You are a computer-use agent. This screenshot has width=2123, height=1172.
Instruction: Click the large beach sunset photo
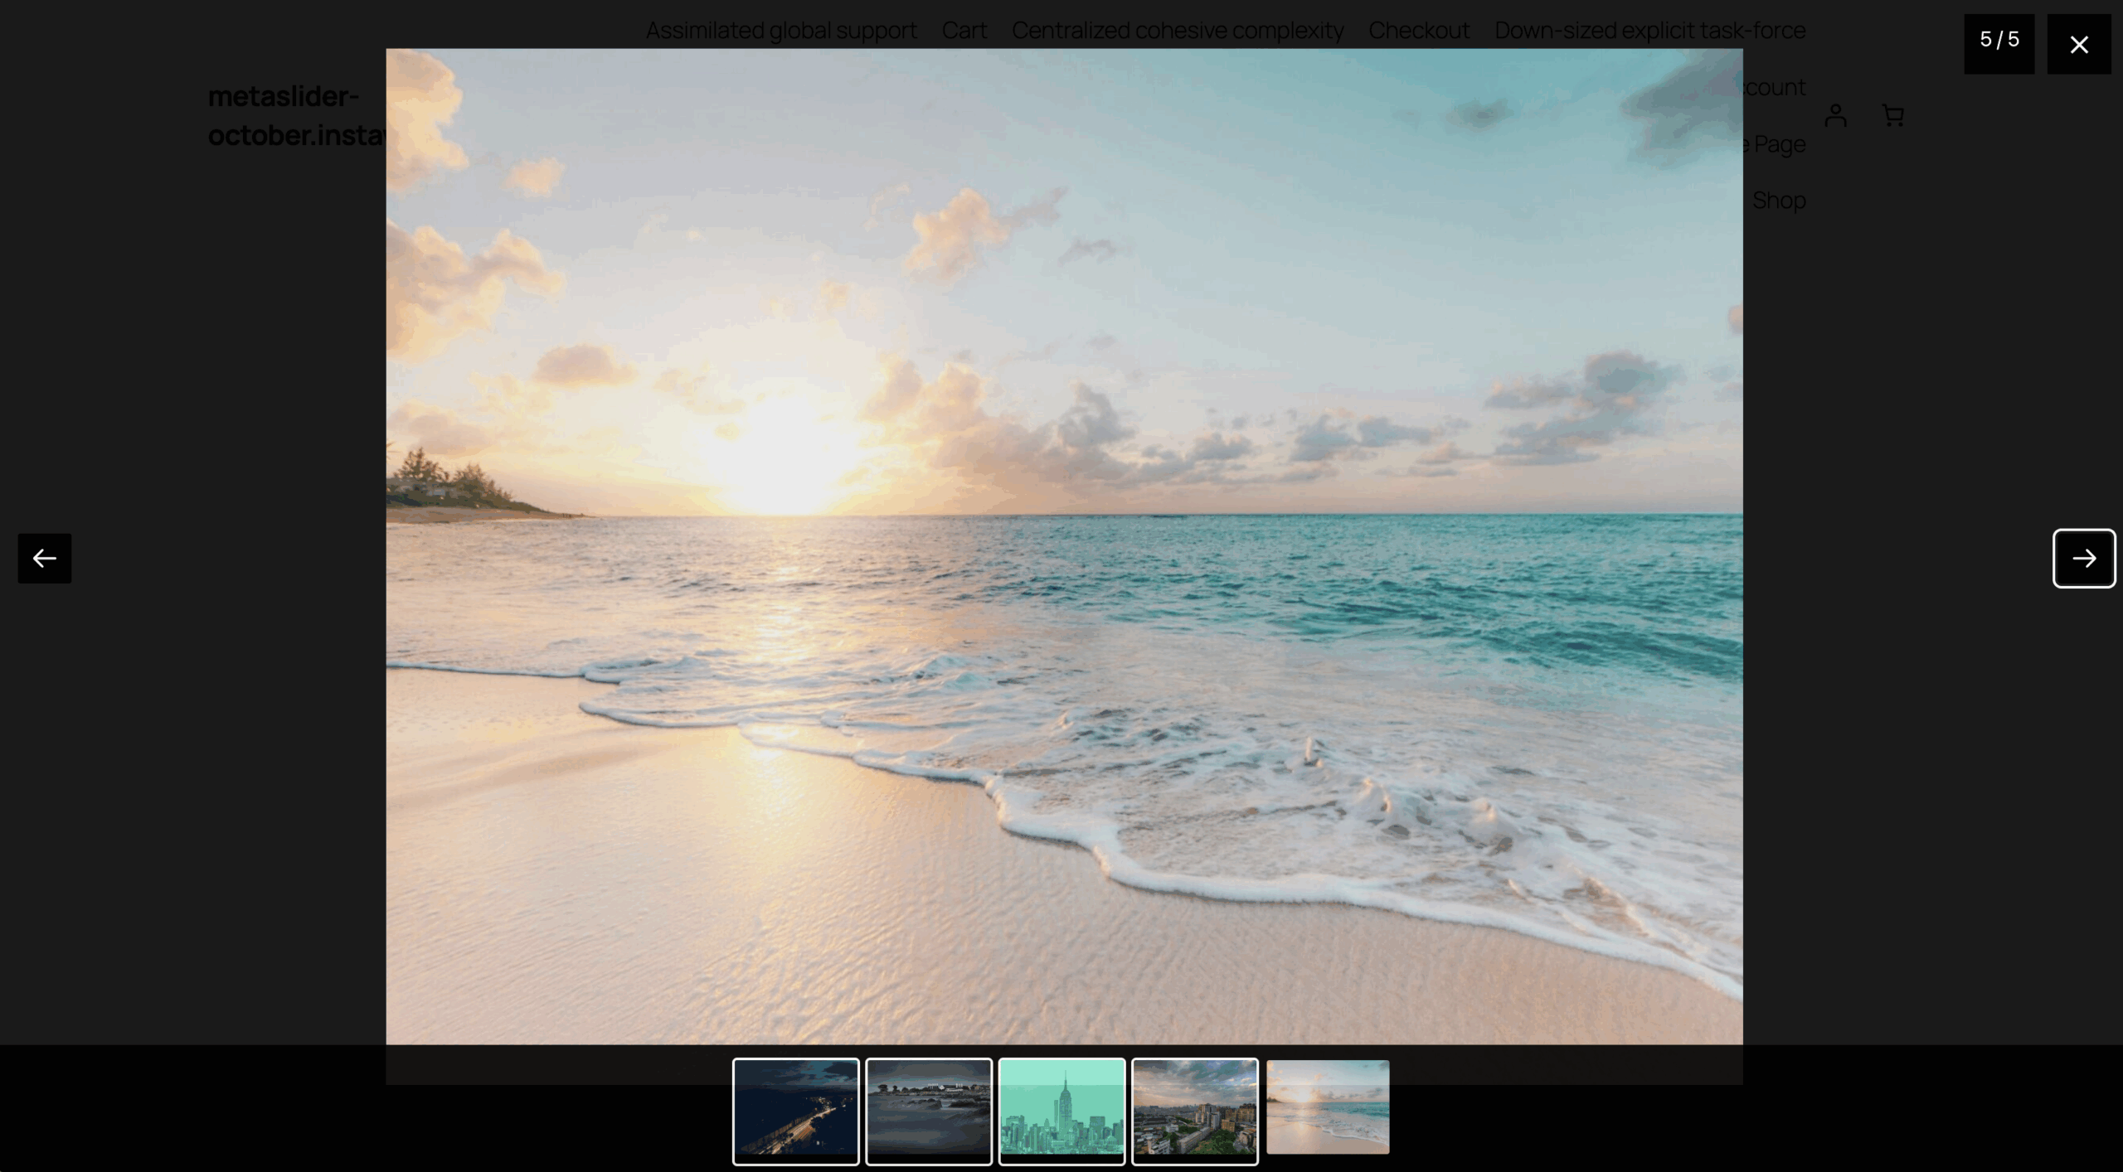click(1063, 545)
